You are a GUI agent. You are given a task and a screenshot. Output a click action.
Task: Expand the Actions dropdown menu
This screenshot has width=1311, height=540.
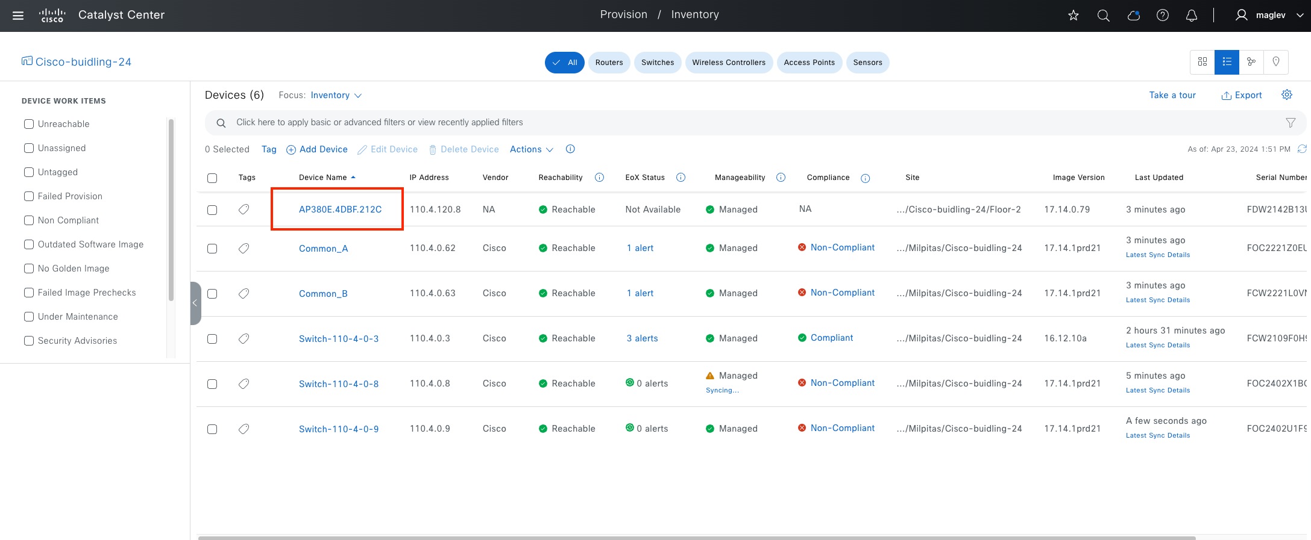[x=531, y=149]
